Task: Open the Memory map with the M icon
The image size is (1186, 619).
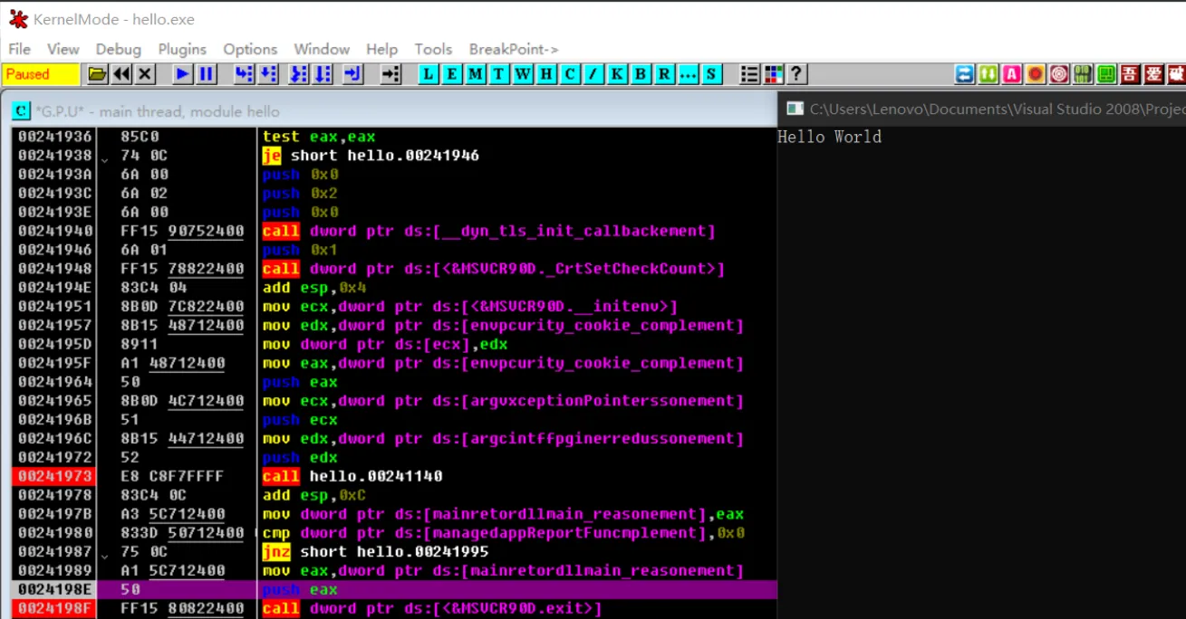Action: pyautogui.click(x=476, y=74)
